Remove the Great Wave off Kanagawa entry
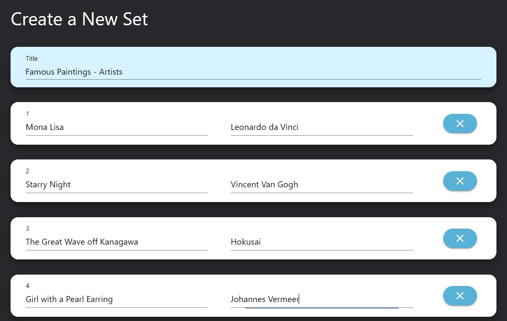This screenshot has height=321, width=507. click(x=460, y=238)
